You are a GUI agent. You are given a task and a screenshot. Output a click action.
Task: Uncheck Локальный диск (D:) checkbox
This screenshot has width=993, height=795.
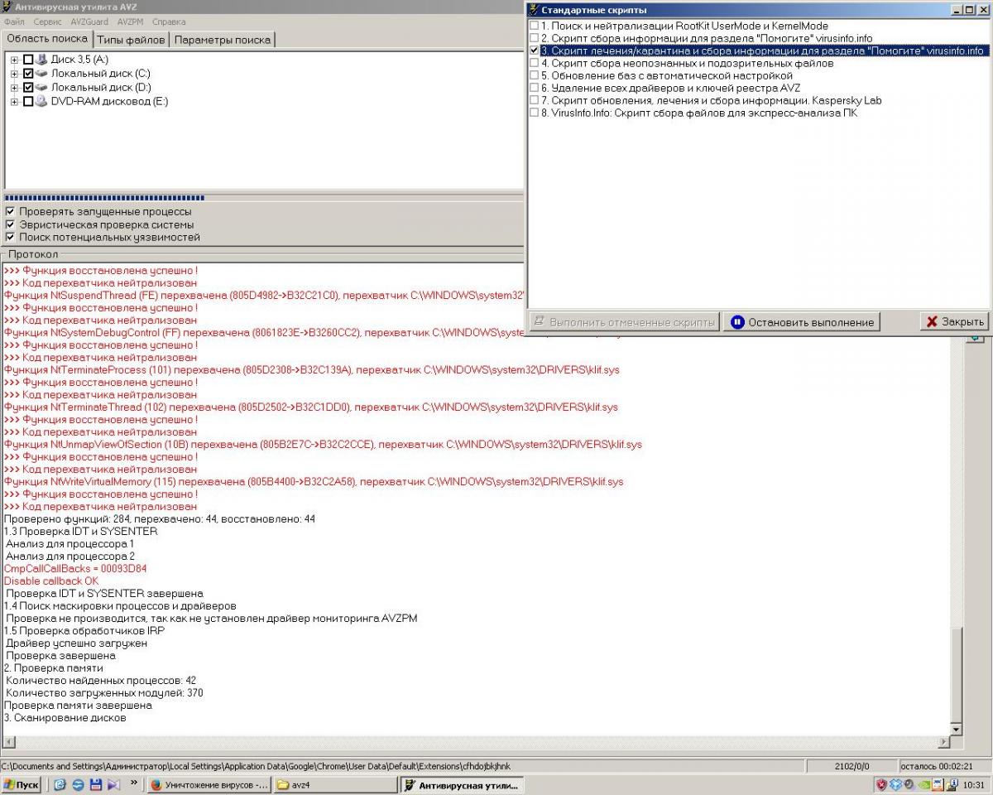[x=28, y=87]
